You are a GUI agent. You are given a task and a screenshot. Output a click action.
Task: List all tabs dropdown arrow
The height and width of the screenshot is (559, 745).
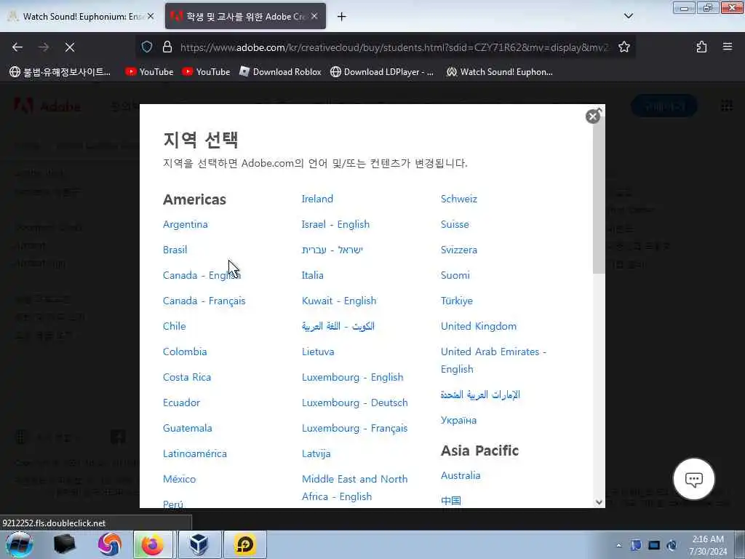628,16
